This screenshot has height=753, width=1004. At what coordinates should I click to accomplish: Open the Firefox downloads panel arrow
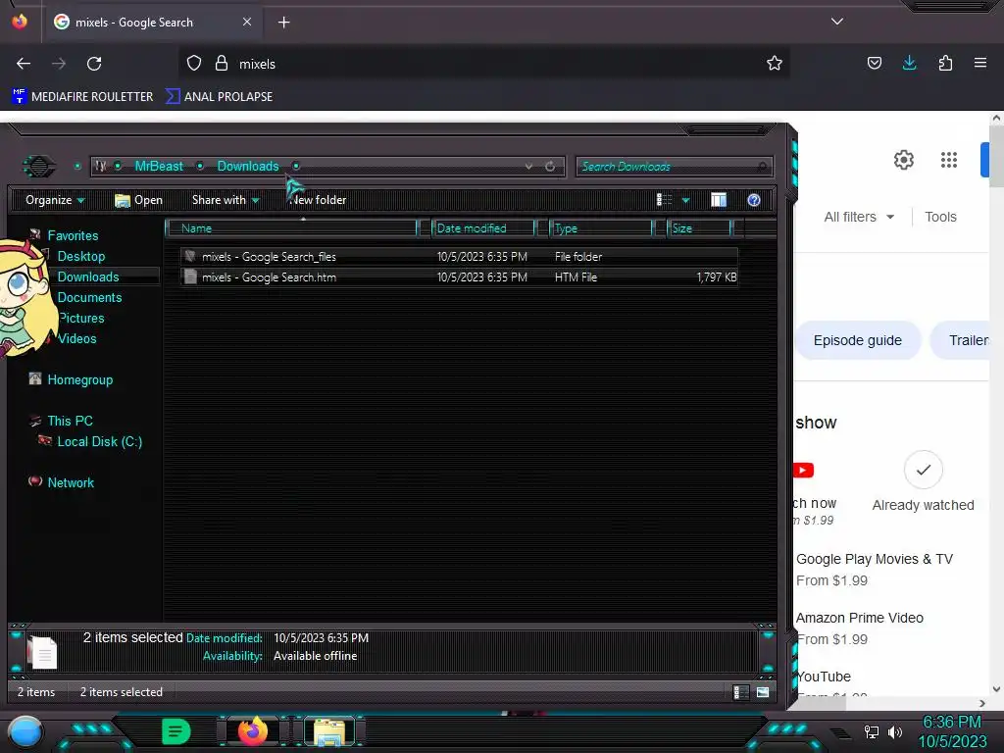909,63
